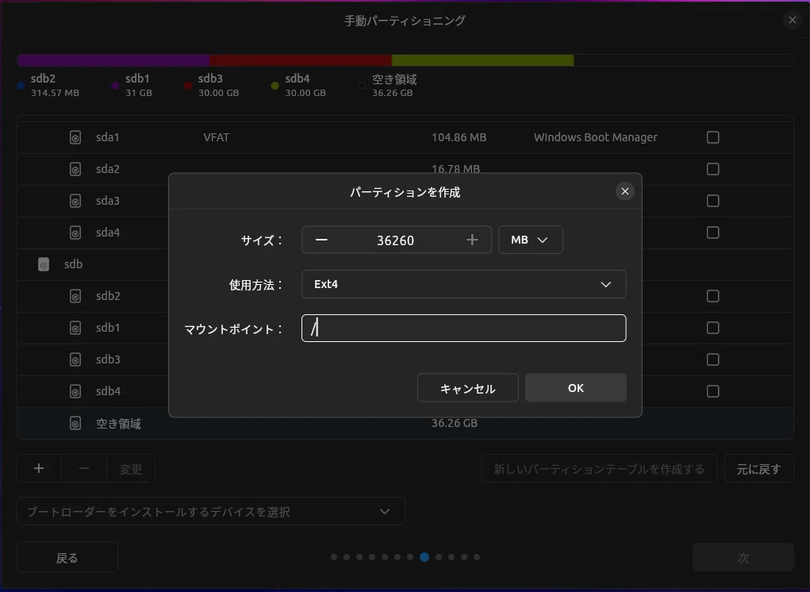The width and height of the screenshot is (810, 592).
Task: Click the 空き領域 row disk icon
Action: 75,424
